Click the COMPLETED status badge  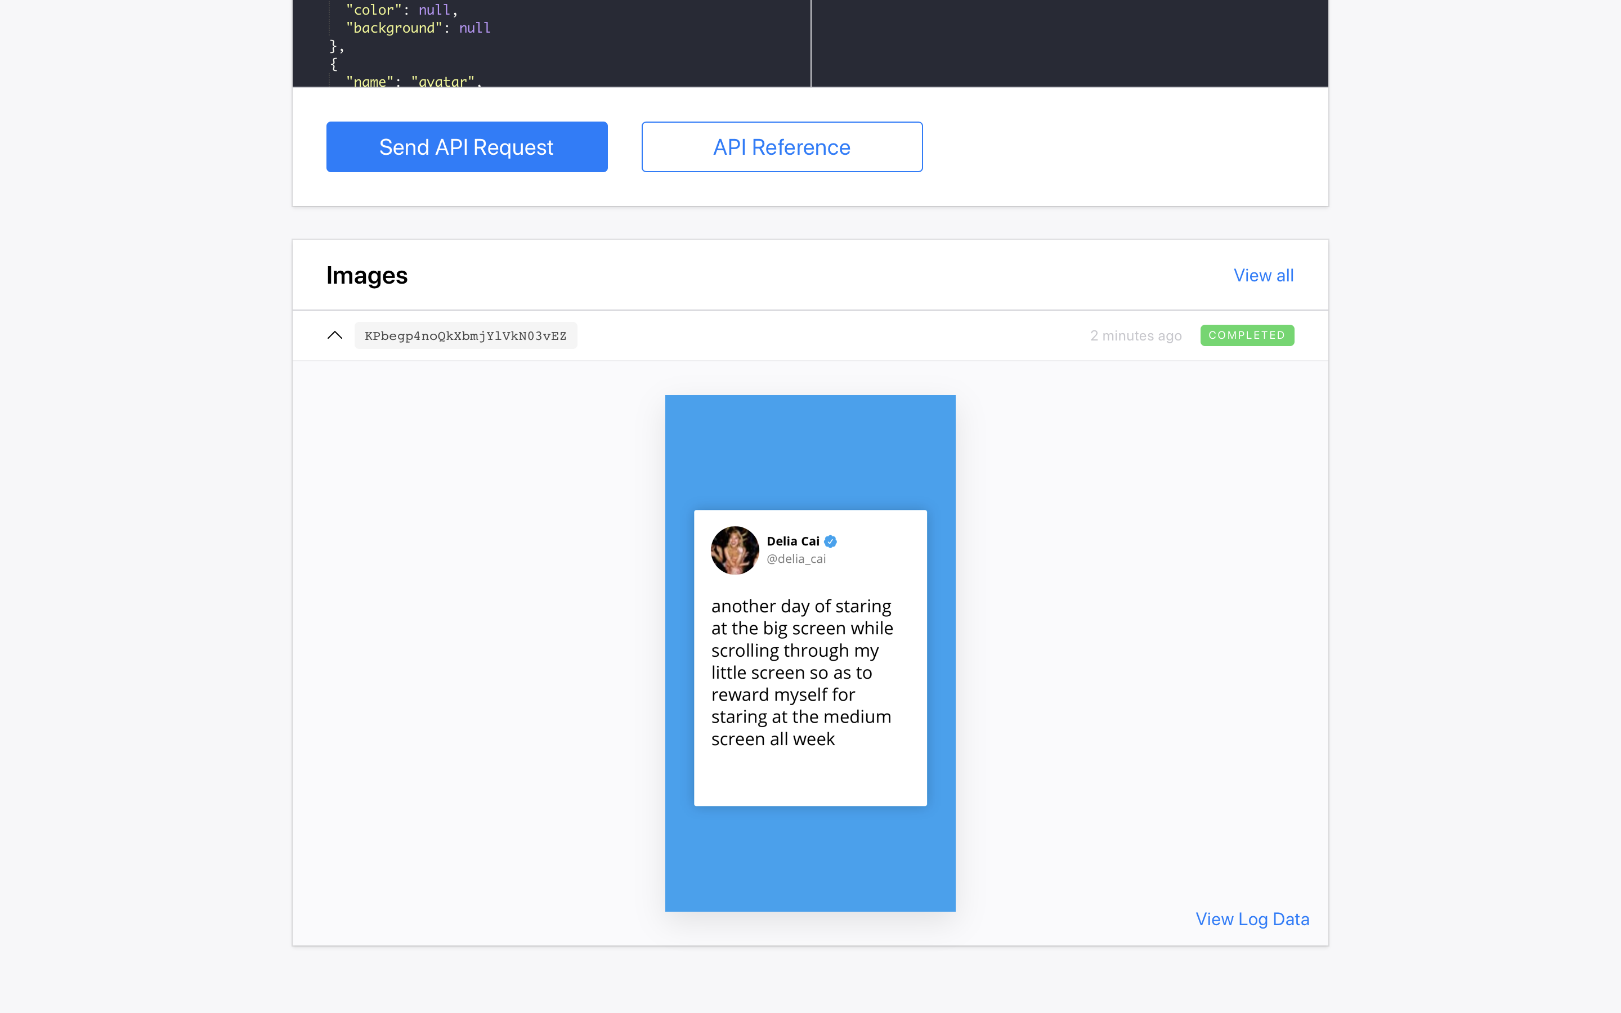point(1247,335)
